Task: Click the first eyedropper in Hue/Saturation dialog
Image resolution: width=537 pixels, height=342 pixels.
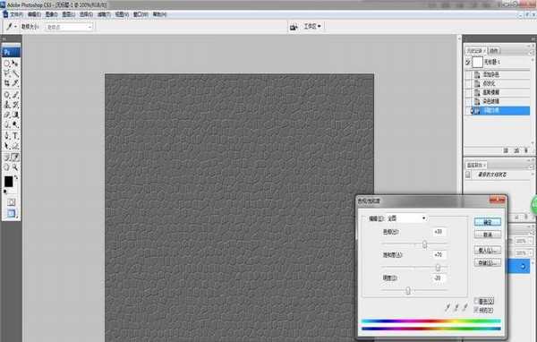Action: (x=447, y=307)
